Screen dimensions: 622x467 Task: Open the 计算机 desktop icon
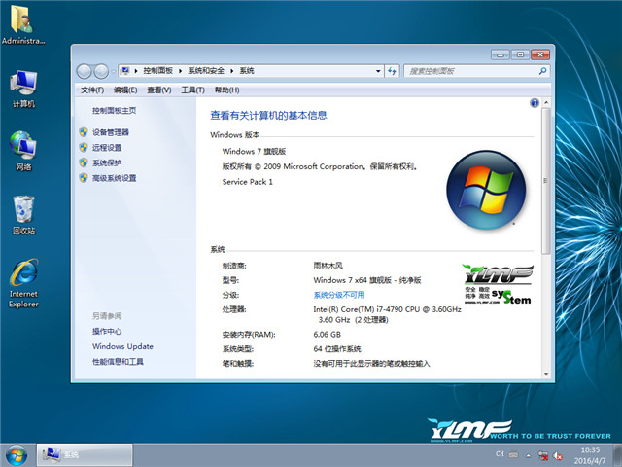[x=23, y=89]
